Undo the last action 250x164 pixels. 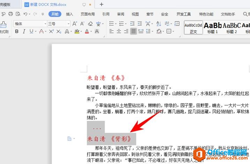pos(25,14)
